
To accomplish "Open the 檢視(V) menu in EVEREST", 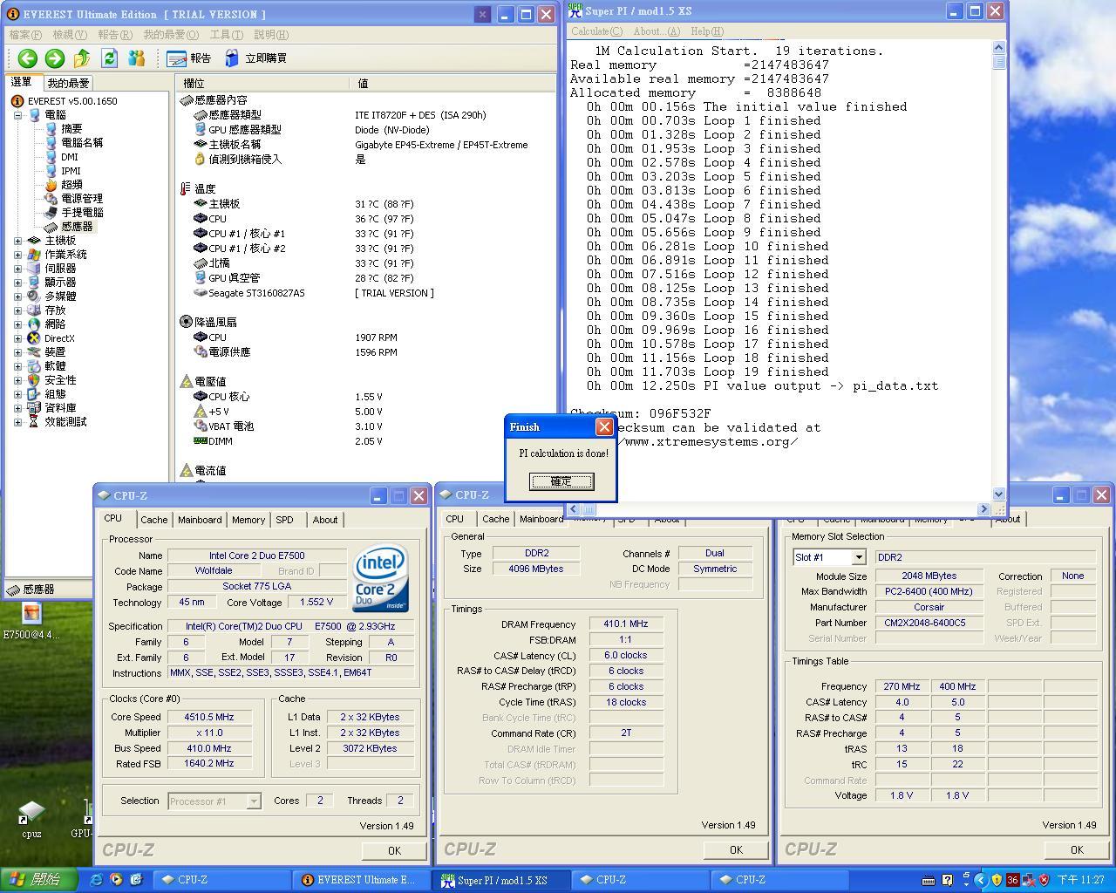I will click(x=70, y=35).
